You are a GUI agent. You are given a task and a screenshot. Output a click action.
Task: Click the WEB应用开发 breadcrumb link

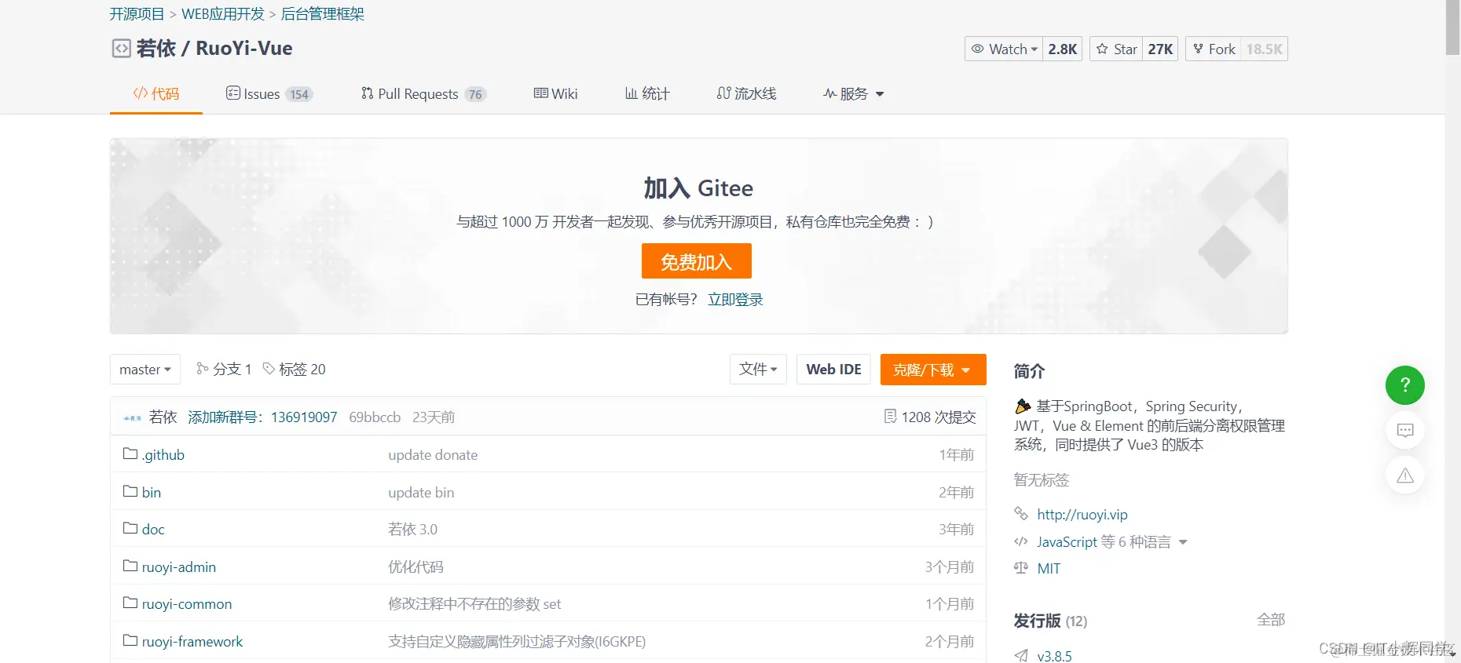click(x=223, y=14)
